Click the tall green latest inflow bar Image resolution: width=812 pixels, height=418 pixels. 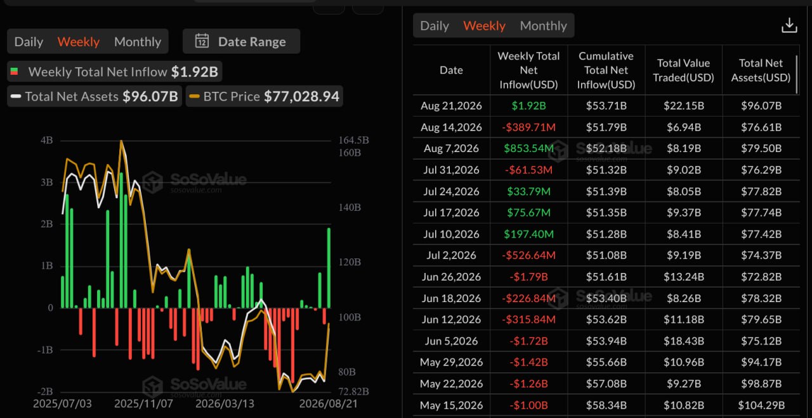[329, 268]
